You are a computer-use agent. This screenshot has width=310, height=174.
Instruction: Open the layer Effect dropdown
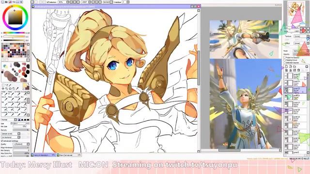point(301,43)
